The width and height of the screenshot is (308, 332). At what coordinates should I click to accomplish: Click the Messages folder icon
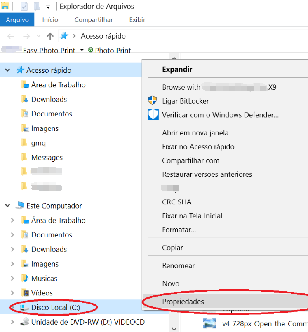pos(24,157)
